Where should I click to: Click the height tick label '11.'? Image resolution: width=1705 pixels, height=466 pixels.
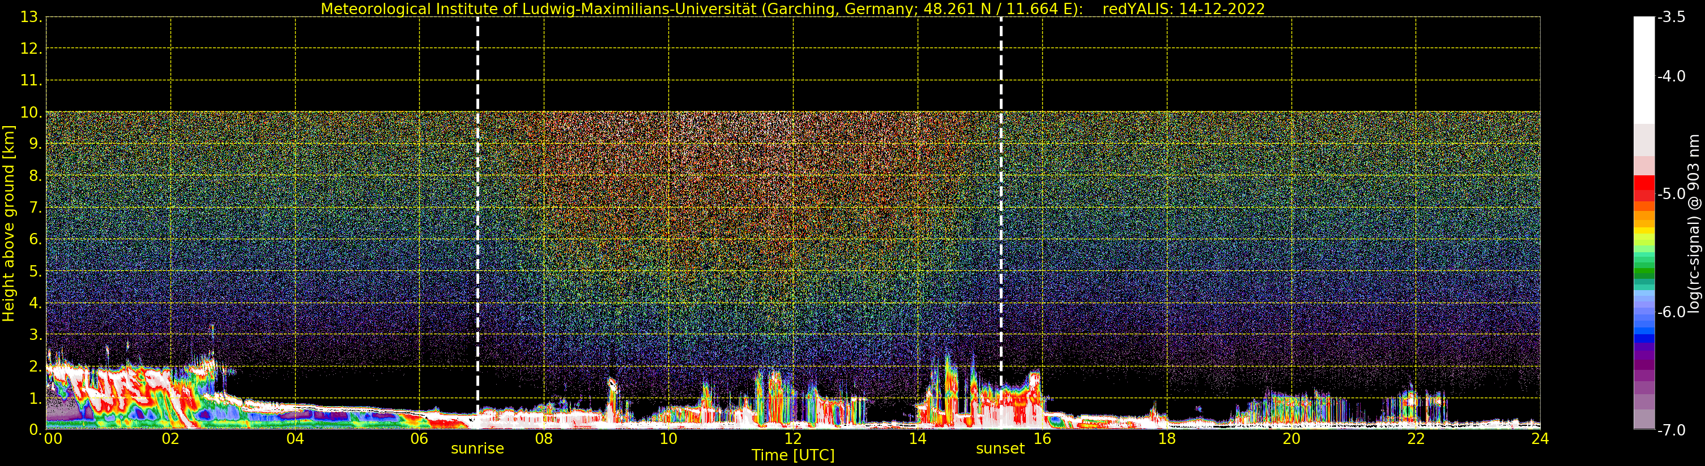coord(31,81)
